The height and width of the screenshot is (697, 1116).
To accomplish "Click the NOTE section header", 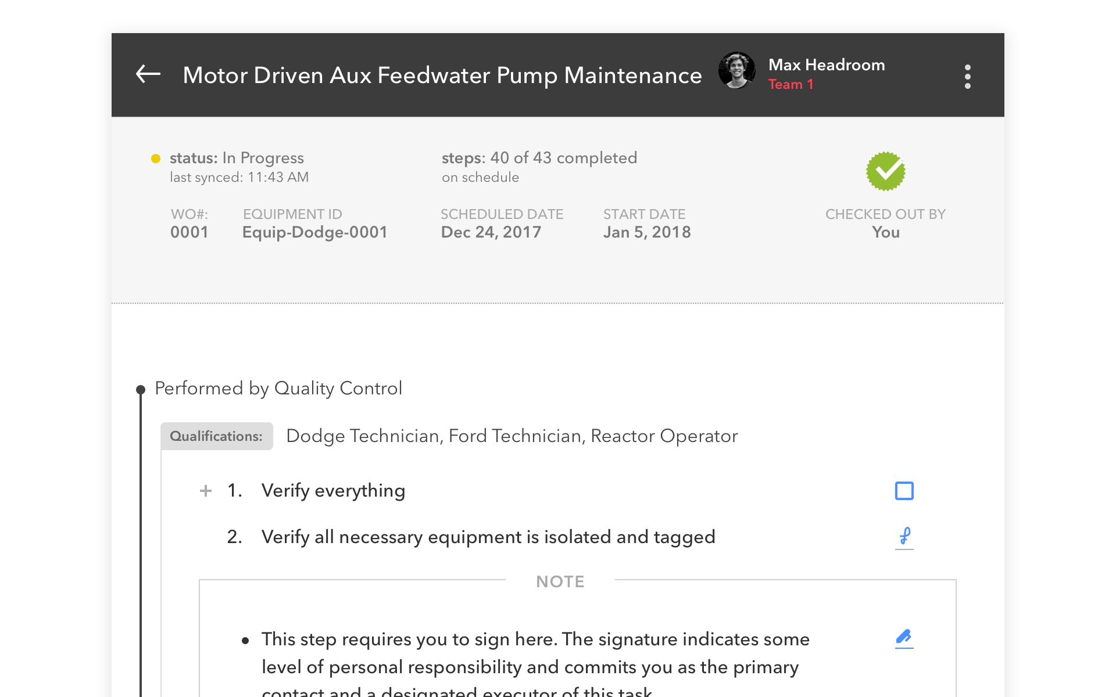I will pos(560,581).
